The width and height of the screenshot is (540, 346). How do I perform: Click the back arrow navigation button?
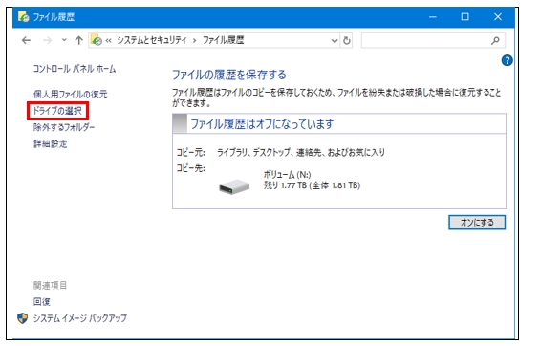coord(26,41)
